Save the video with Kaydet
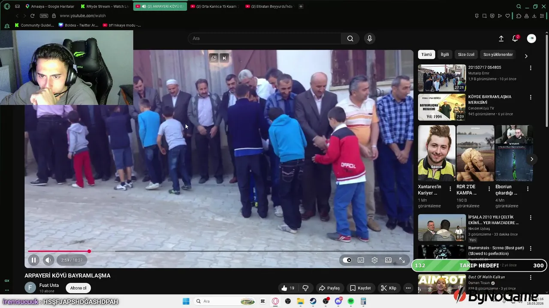 point(360,288)
